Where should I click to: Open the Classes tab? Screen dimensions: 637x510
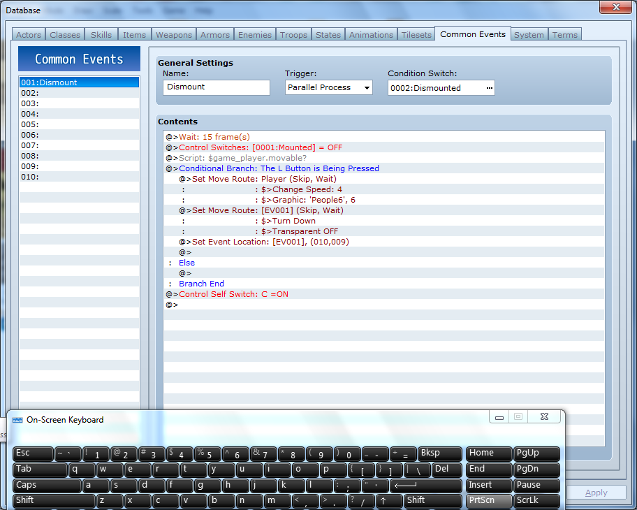(x=65, y=34)
